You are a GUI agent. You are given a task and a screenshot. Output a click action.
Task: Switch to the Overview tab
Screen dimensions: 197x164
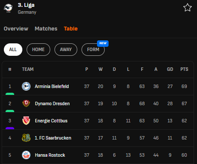pyautogui.click(x=16, y=29)
